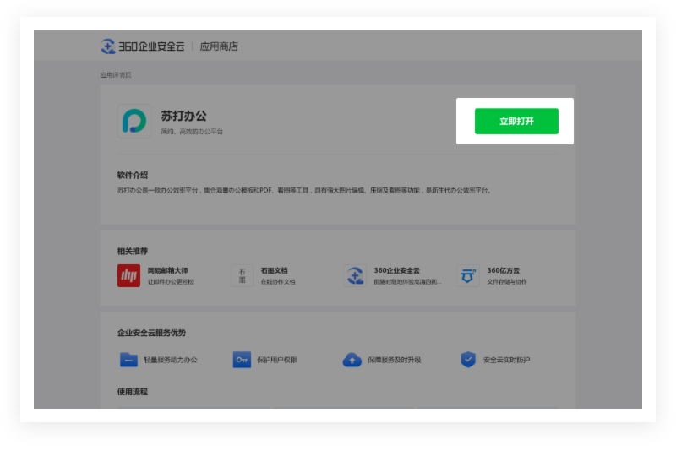
Task: Click the 360企业安全云 logo in header
Action: 143,46
